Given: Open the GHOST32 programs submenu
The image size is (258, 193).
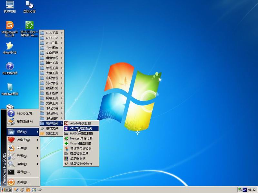Looking at the screenshot, I should tap(52, 38).
